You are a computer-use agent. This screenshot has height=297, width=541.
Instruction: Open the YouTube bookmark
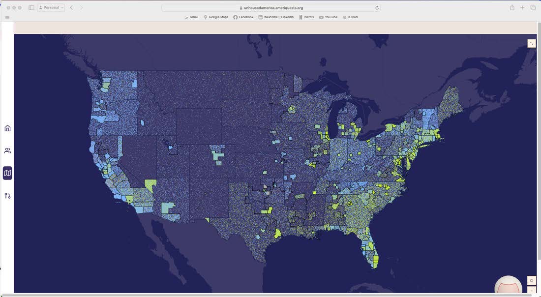click(x=328, y=17)
